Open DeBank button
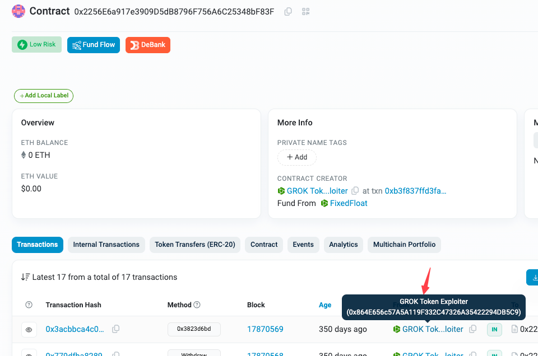This screenshot has width=538, height=356. pyautogui.click(x=148, y=45)
